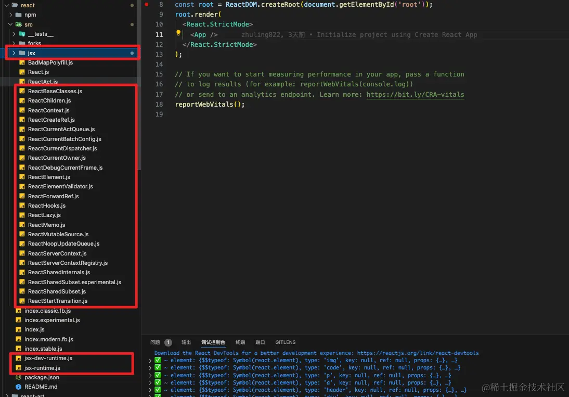Click the JS icon beside ReactForwardRef.js
Screen dimensions: 569x397
(x=22, y=196)
